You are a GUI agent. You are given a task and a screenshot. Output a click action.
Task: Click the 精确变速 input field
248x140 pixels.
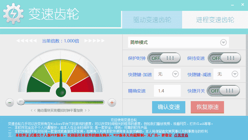[167, 91]
